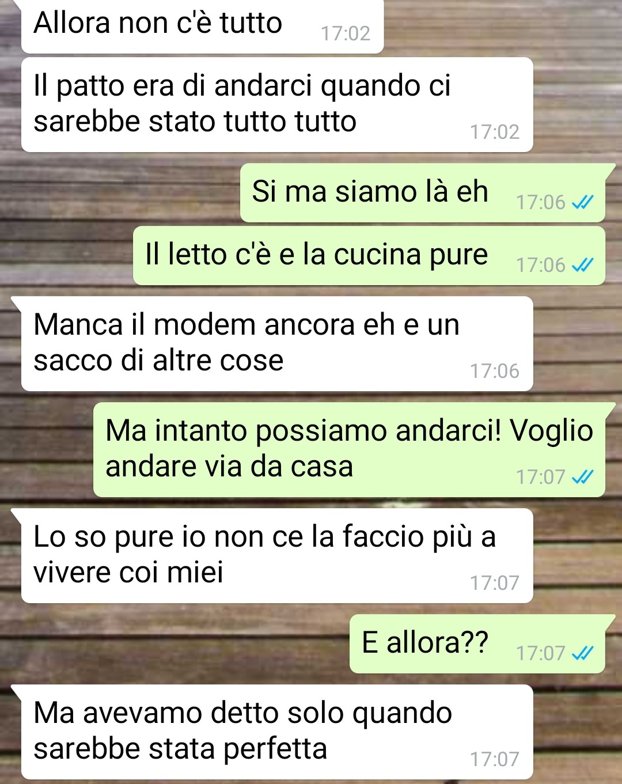Click the 17:06 timestamp next to 'Si ma siamo là eh'

(541, 202)
